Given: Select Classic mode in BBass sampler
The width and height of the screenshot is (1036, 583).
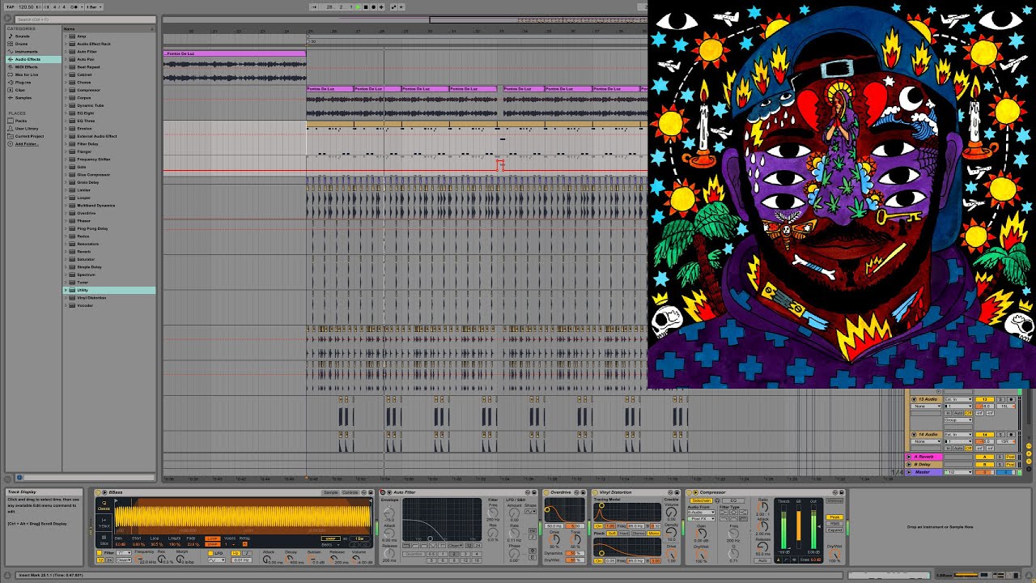Looking at the screenshot, I should [x=104, y=505].
